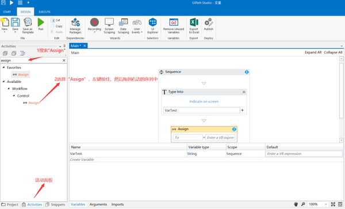Screen dimensions: 345x209
Task: Publish the project
Action: pos(209,24)
